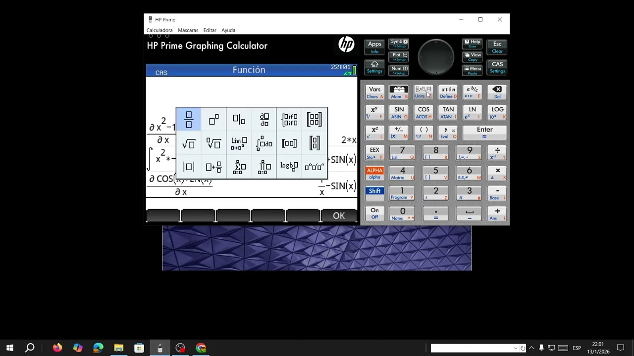Tap the View key

coord(473,57)
